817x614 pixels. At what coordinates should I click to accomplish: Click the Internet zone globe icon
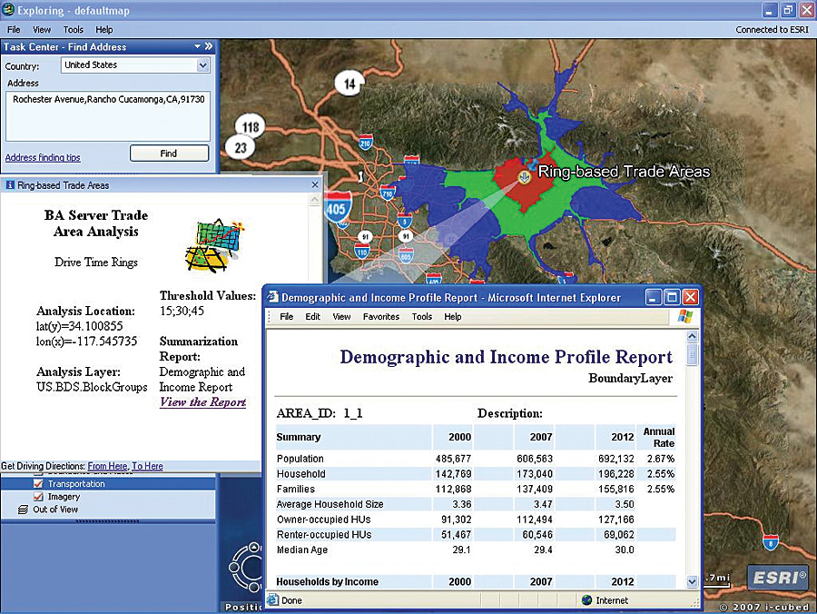586,600
